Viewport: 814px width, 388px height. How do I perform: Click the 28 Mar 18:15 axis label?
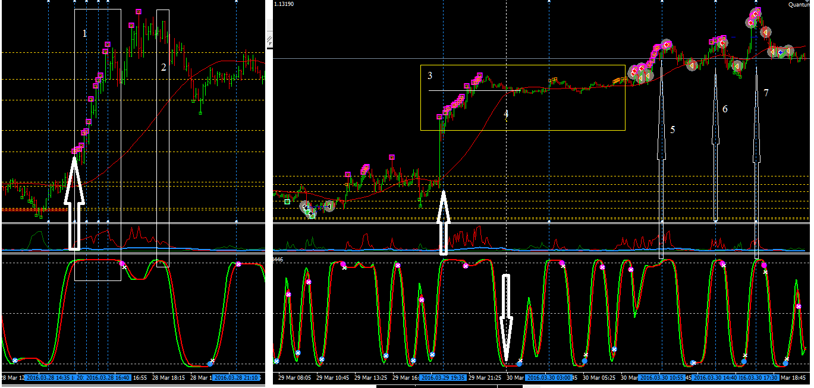(x=169, y=377)
